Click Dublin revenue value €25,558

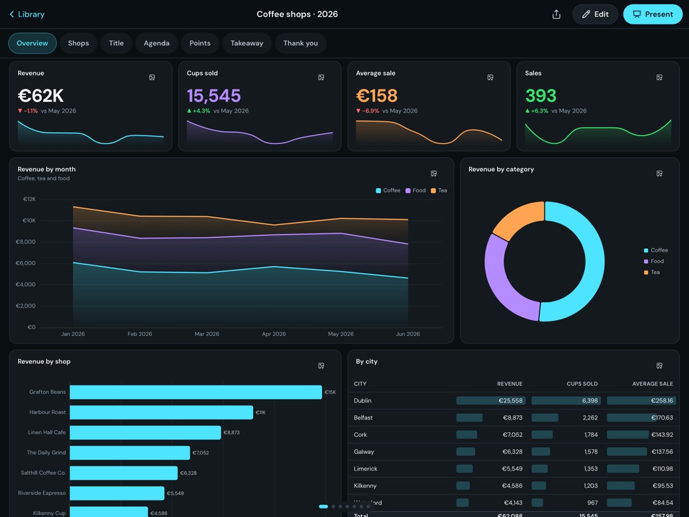[x=511, y=401]
